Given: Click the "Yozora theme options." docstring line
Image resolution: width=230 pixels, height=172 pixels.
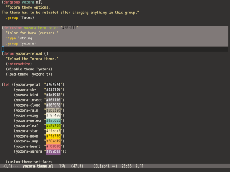Looking at the screenshot, I should tap(28, 7).
